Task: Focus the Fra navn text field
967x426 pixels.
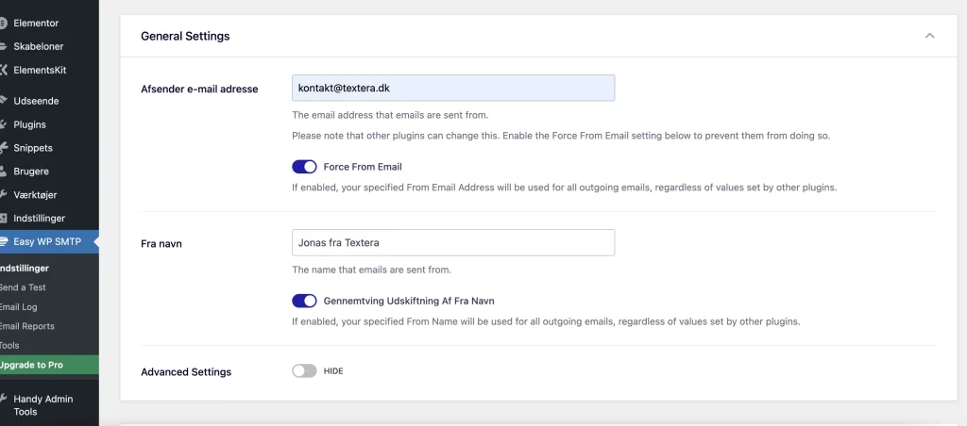Action: coord(453,242)
